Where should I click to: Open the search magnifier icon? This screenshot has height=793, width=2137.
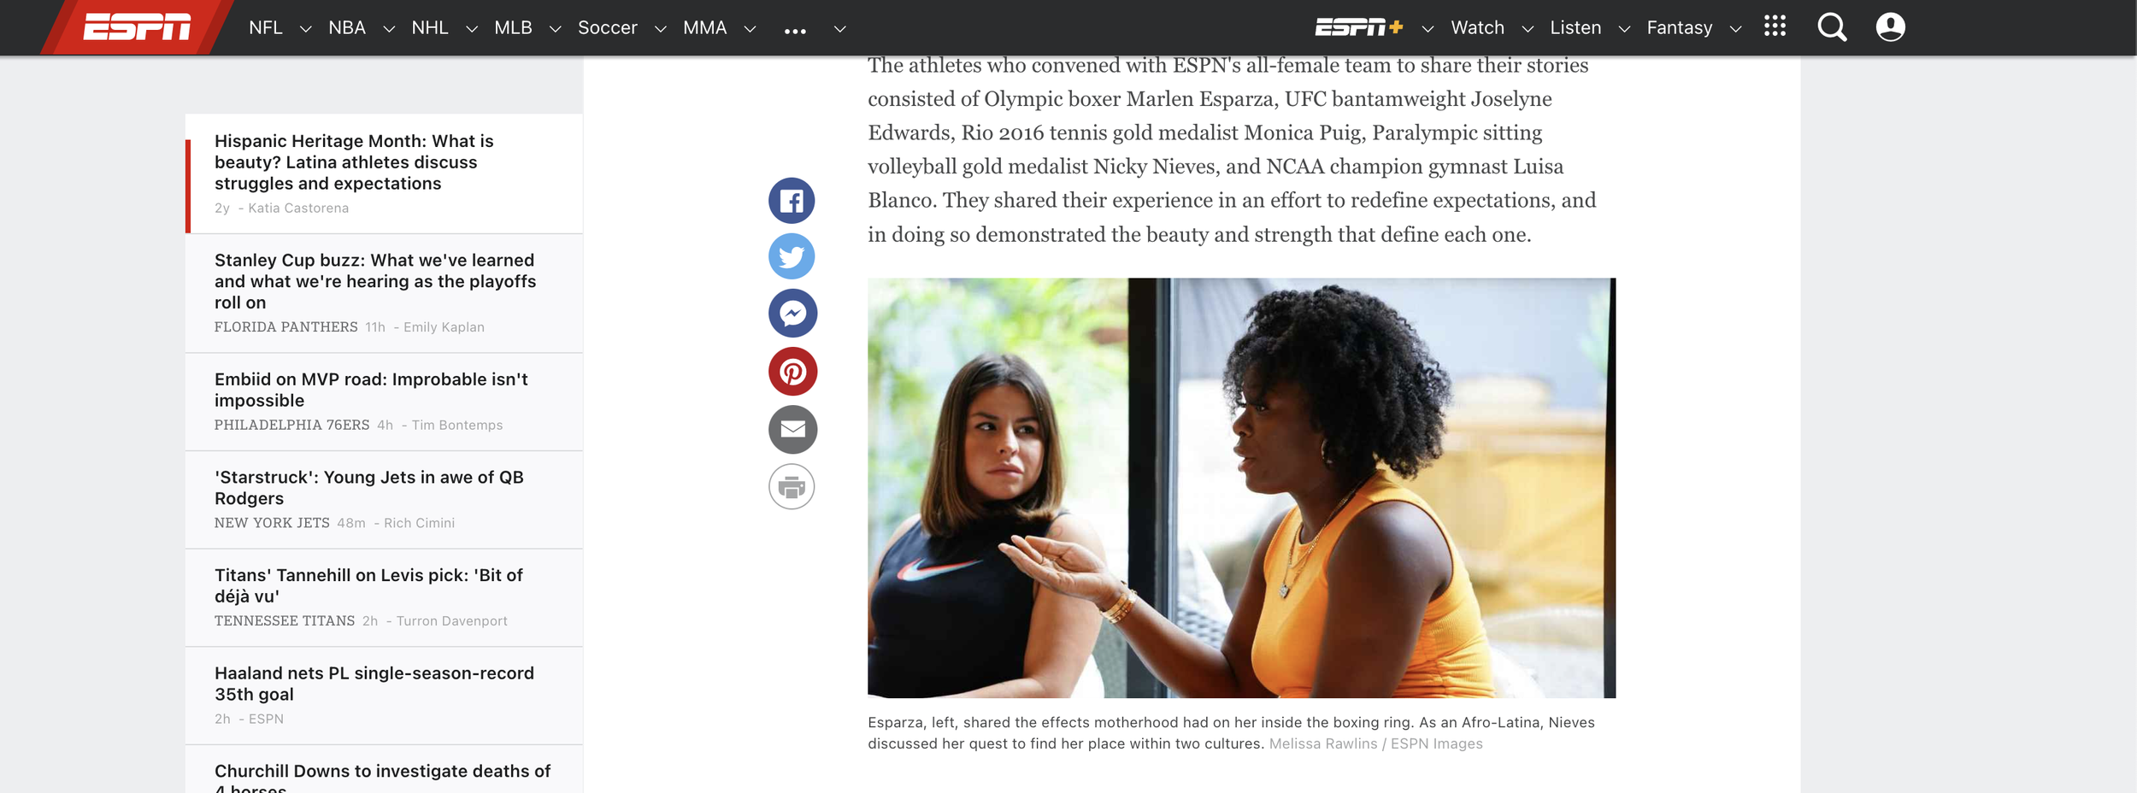[1832, 27]
